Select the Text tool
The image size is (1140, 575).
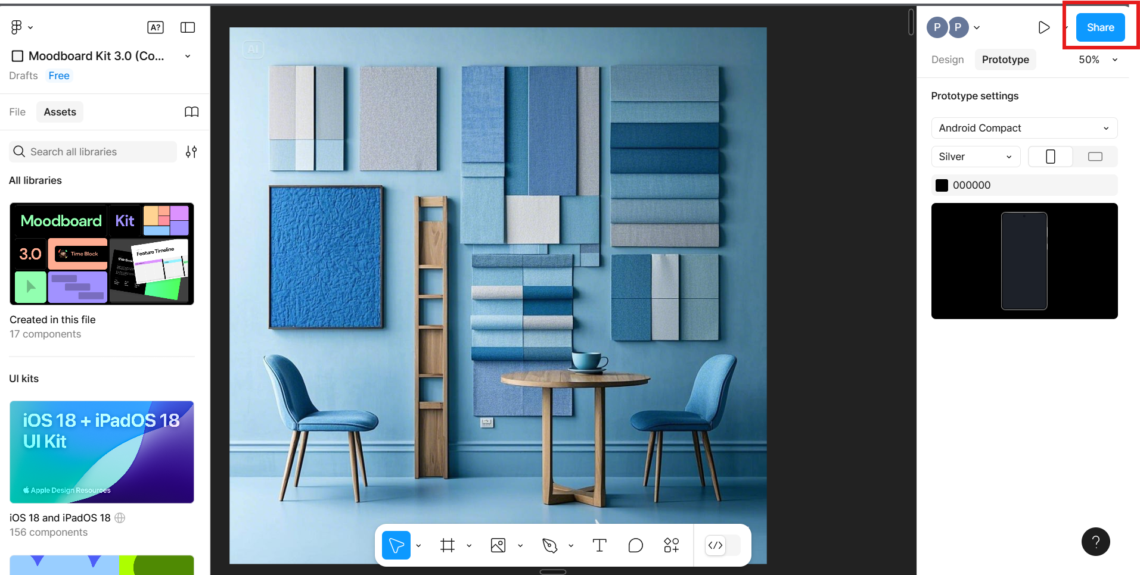pos(599,545)
